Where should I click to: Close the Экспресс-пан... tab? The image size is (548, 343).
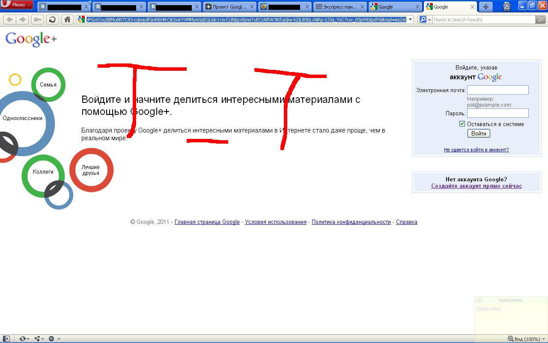click(x=363, y=7)
